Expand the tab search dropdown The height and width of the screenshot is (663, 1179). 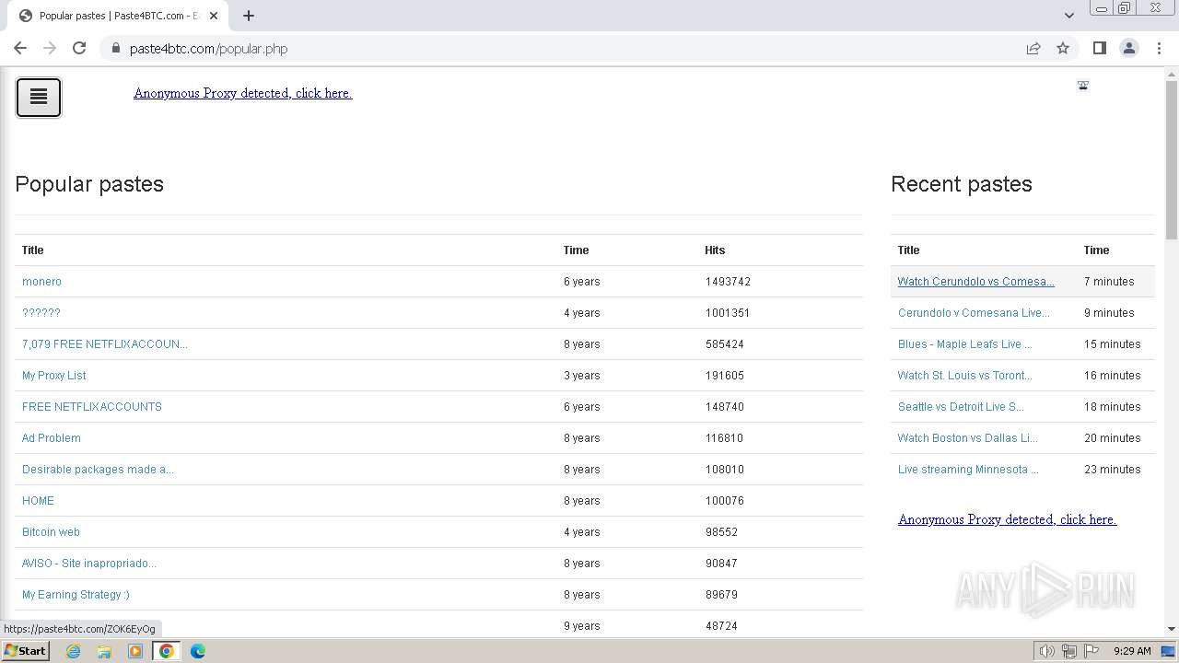coord(1068,16)
